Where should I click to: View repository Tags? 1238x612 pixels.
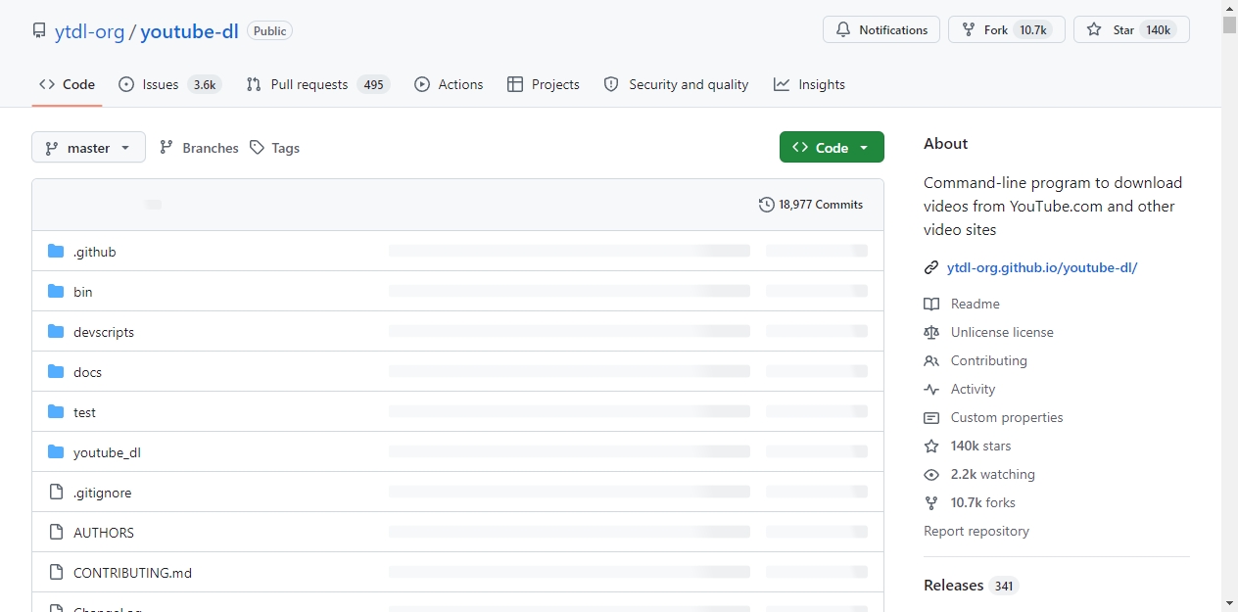(x=274, y=148)
